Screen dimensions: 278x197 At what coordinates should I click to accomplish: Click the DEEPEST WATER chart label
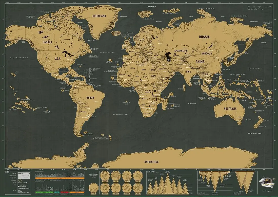click(237, 193)
